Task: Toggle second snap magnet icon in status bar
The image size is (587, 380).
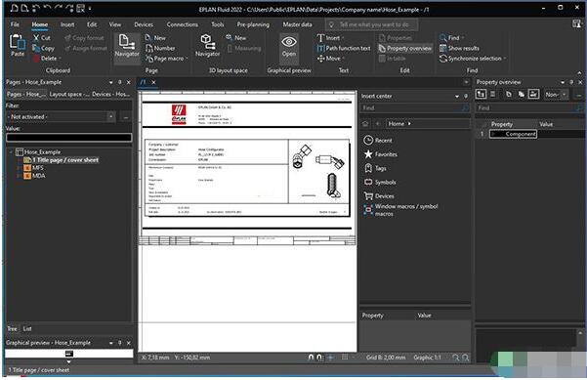Action: pyautogui.click(x=319, y=358)
